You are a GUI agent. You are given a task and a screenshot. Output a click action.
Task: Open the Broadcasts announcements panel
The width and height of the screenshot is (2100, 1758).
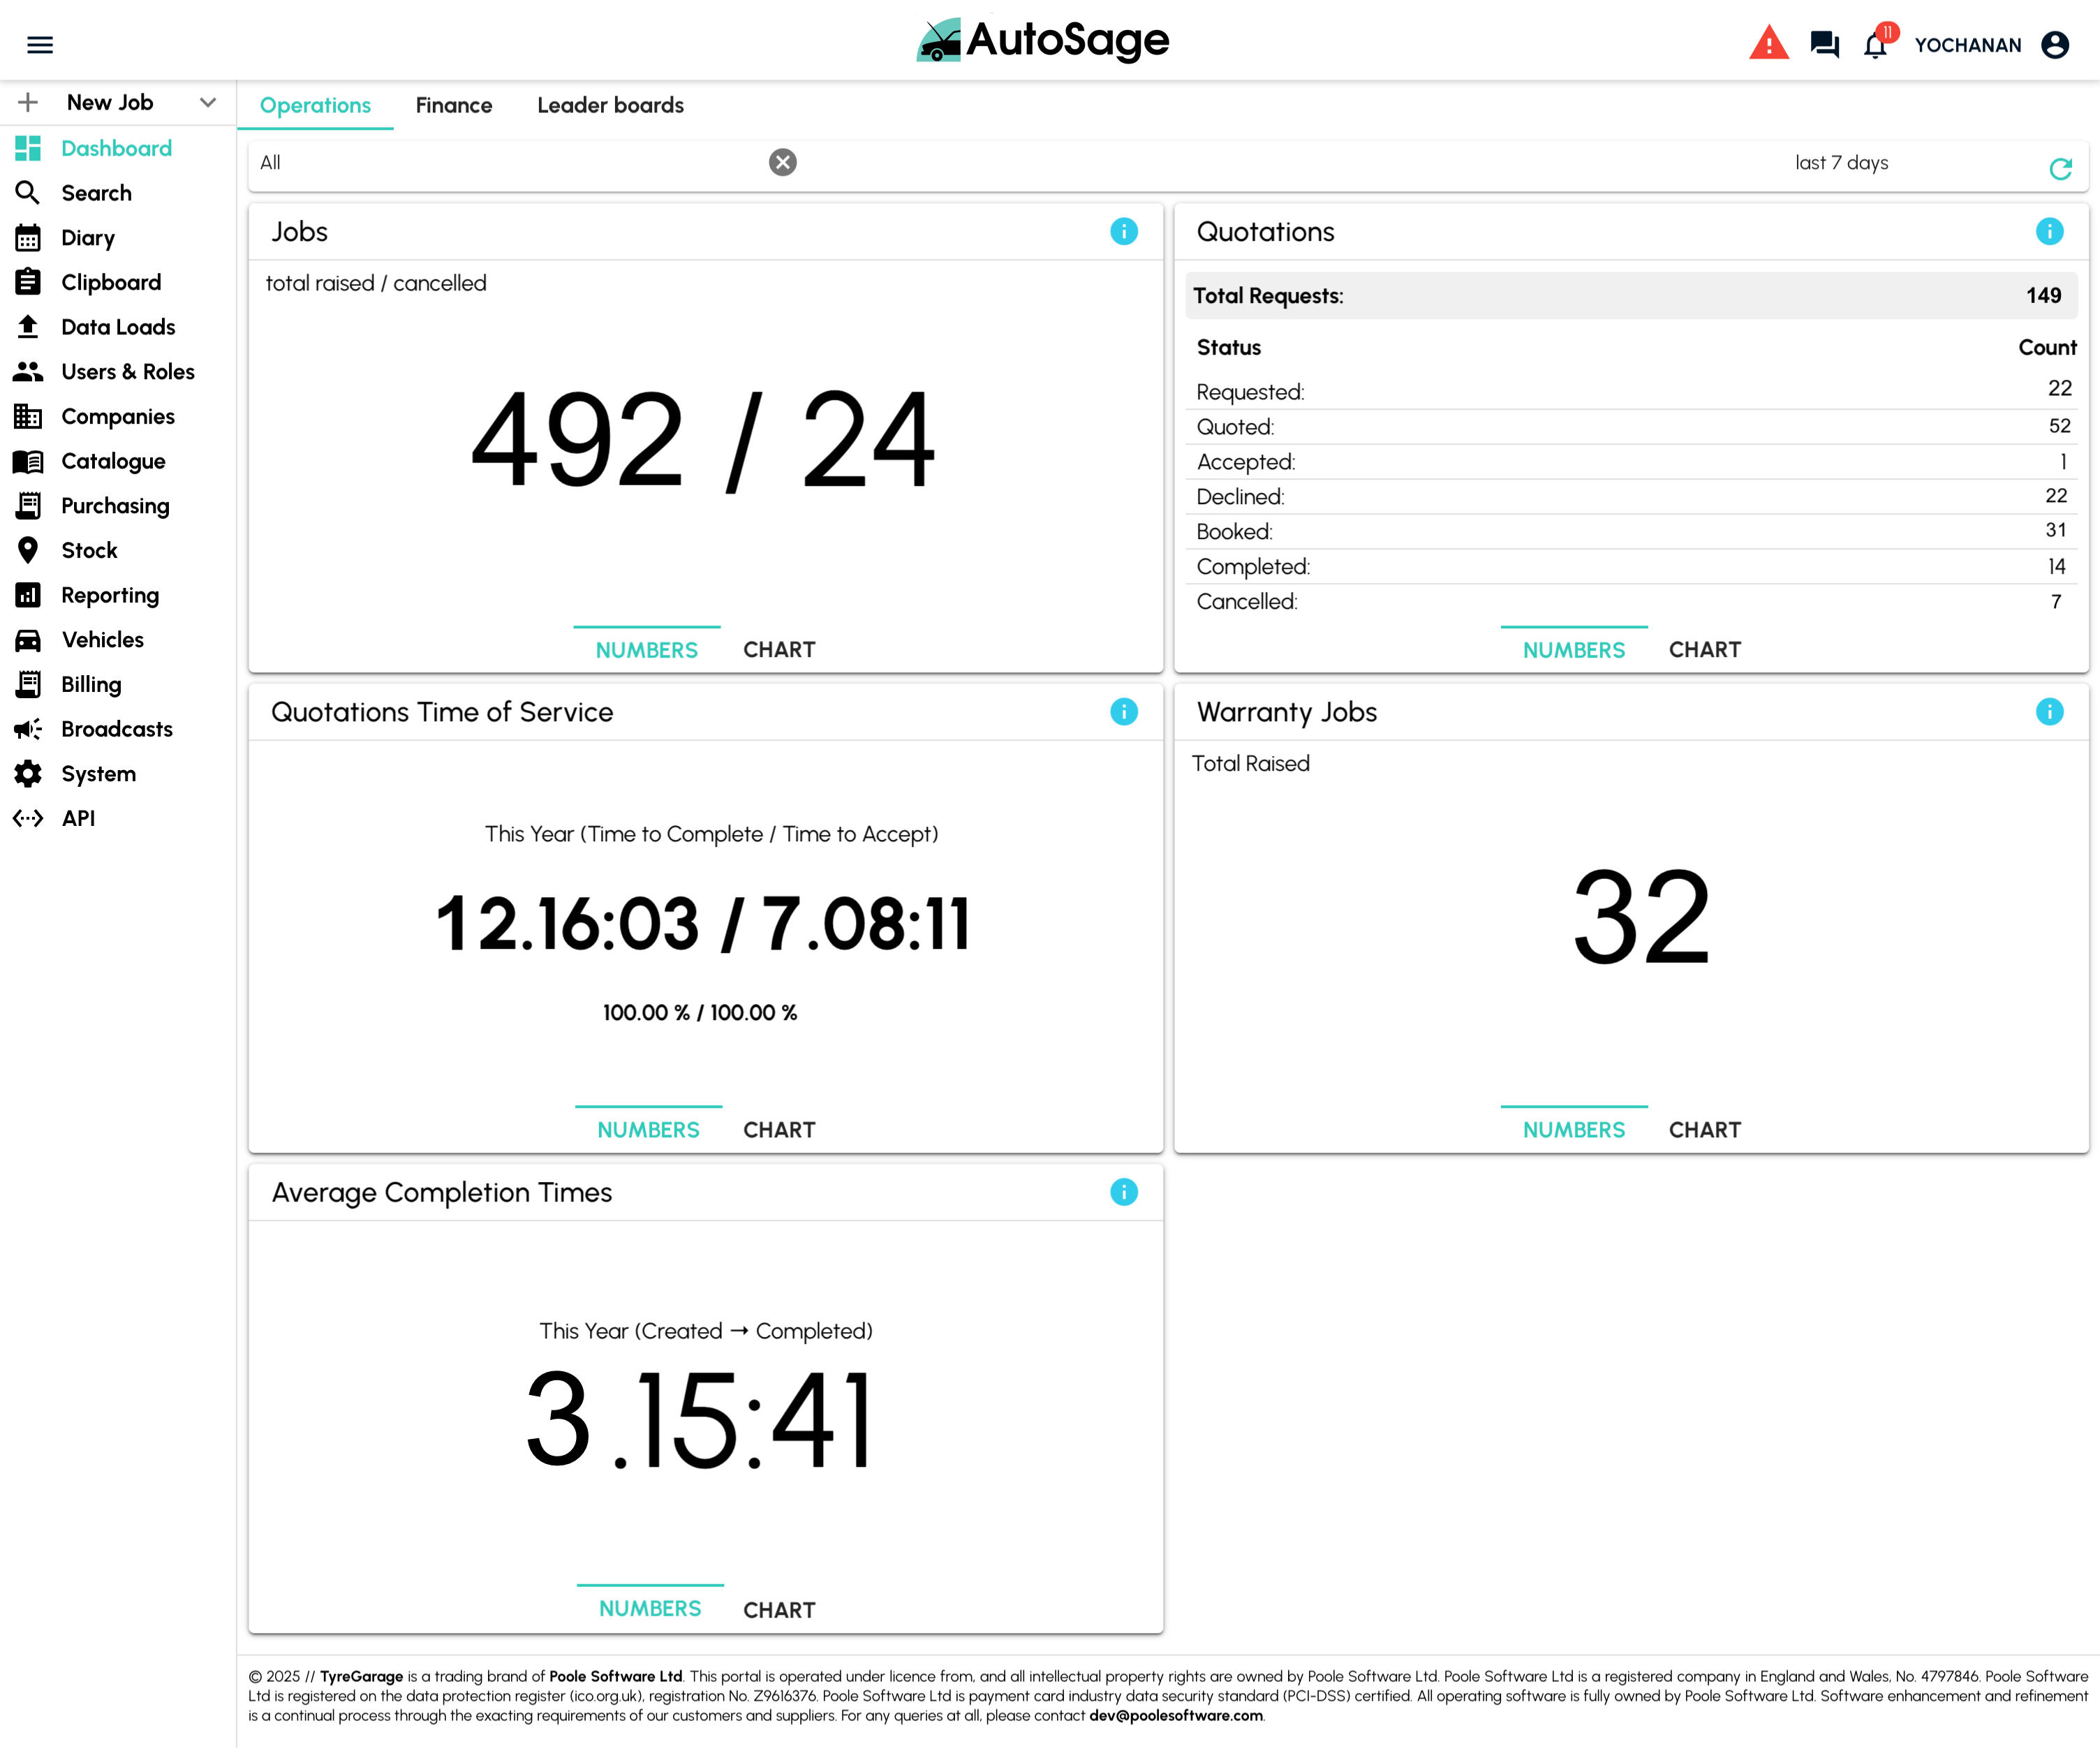[116, 728]
